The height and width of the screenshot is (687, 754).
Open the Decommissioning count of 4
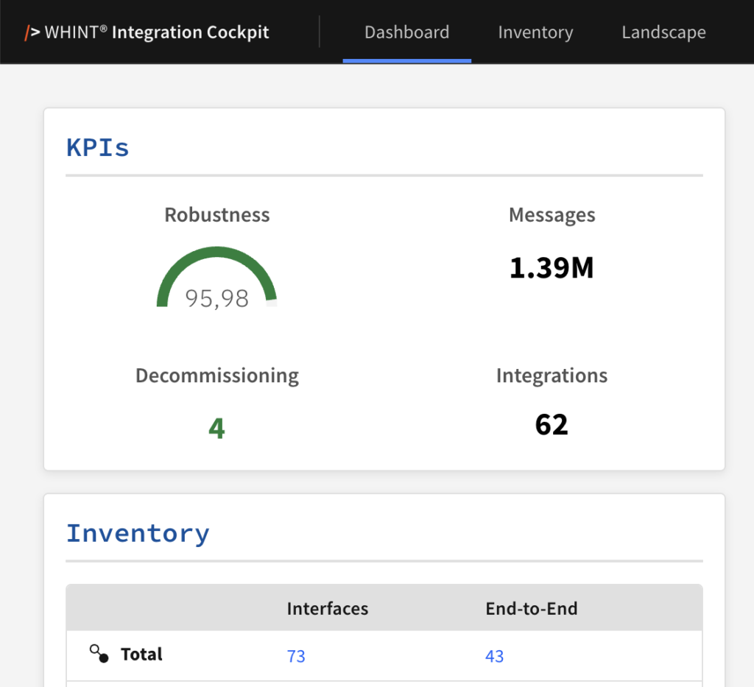tap(216, 428)
